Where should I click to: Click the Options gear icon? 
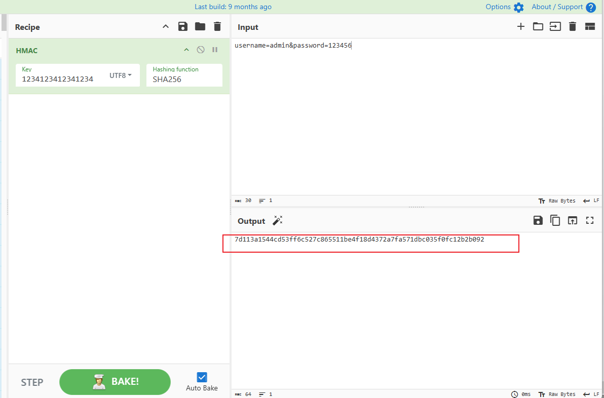click(519, 7)
